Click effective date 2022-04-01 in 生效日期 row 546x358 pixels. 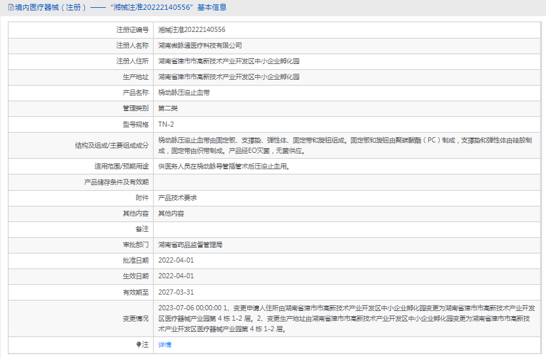176,276
